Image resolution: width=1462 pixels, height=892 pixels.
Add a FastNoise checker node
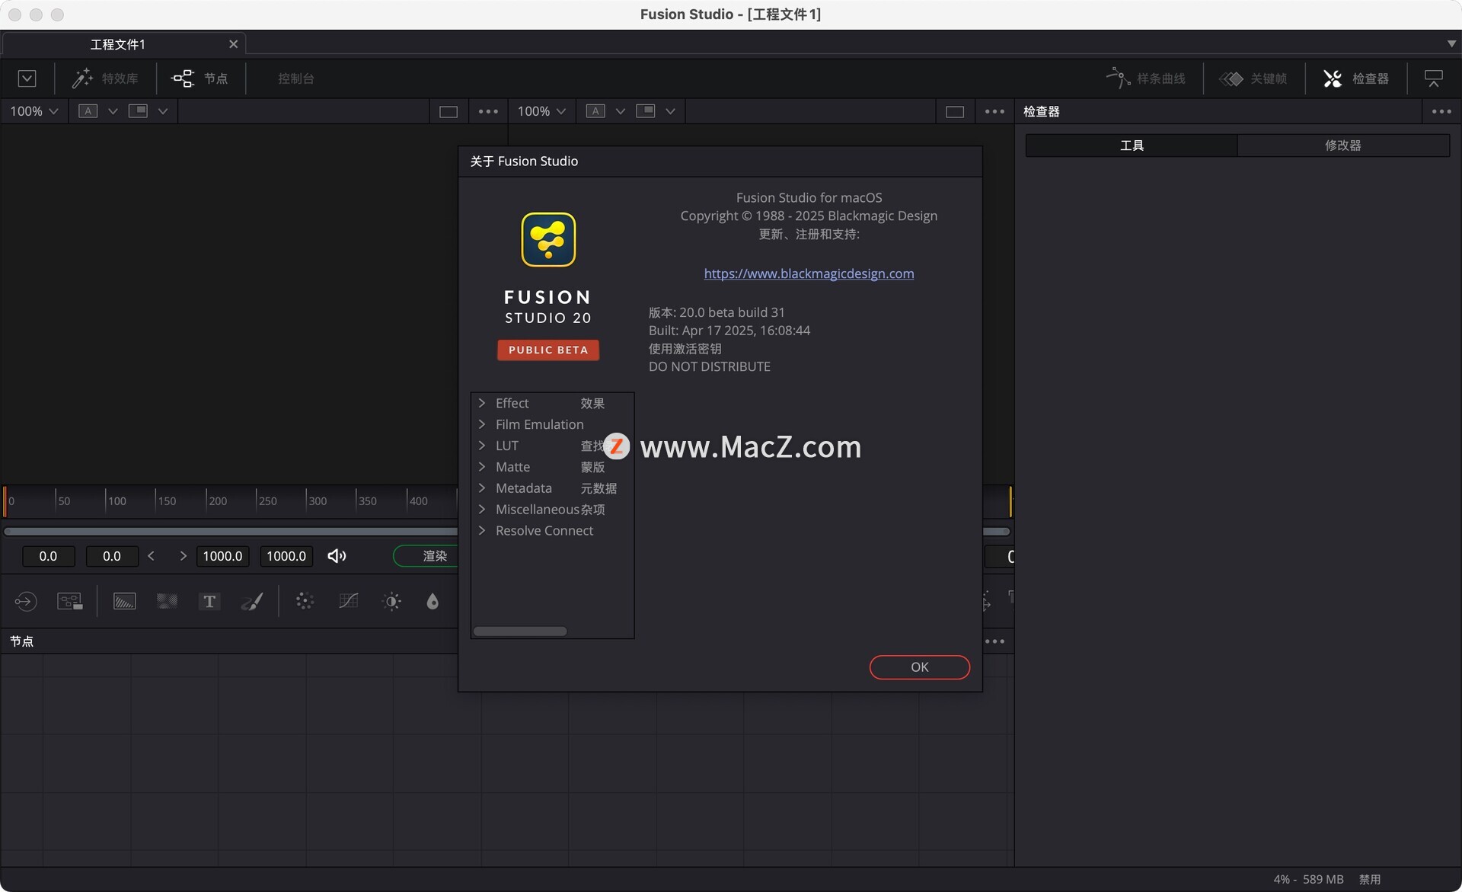(167, 601)
